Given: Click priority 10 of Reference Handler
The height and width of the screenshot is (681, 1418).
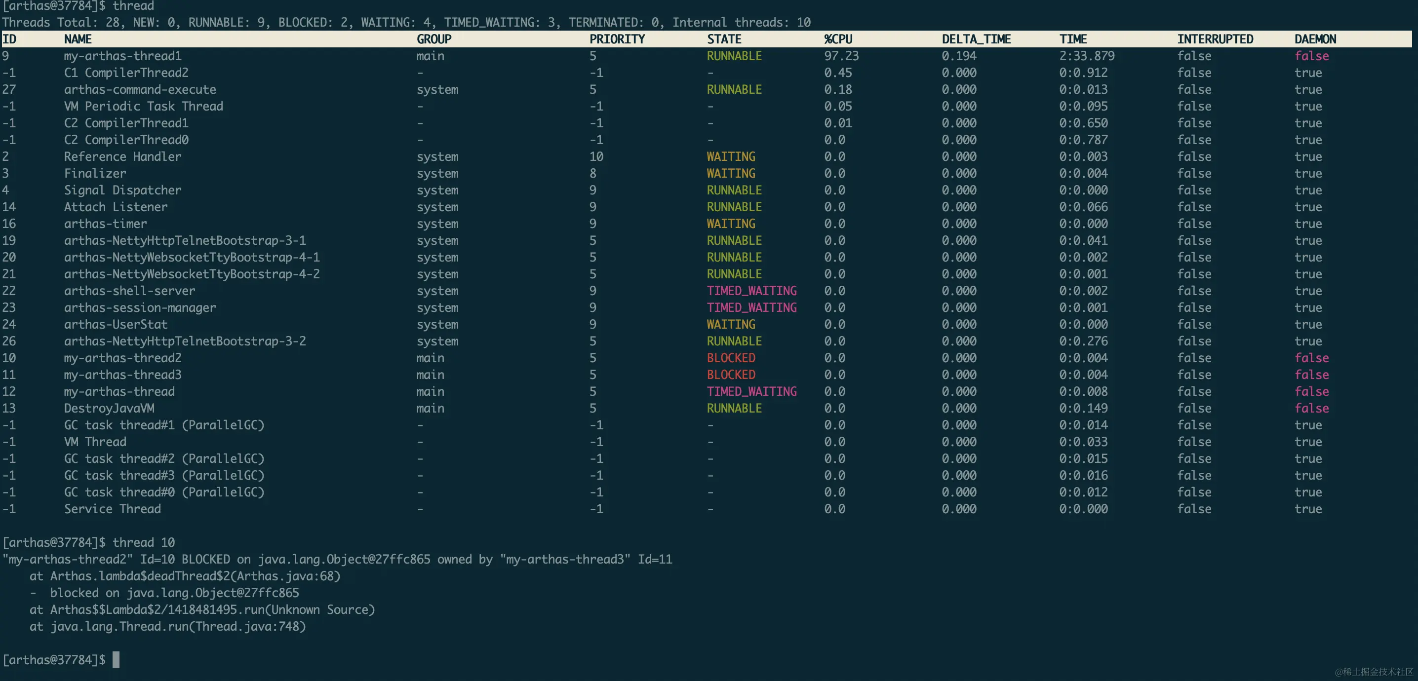Looking at the screenshot, I should 596,157.
